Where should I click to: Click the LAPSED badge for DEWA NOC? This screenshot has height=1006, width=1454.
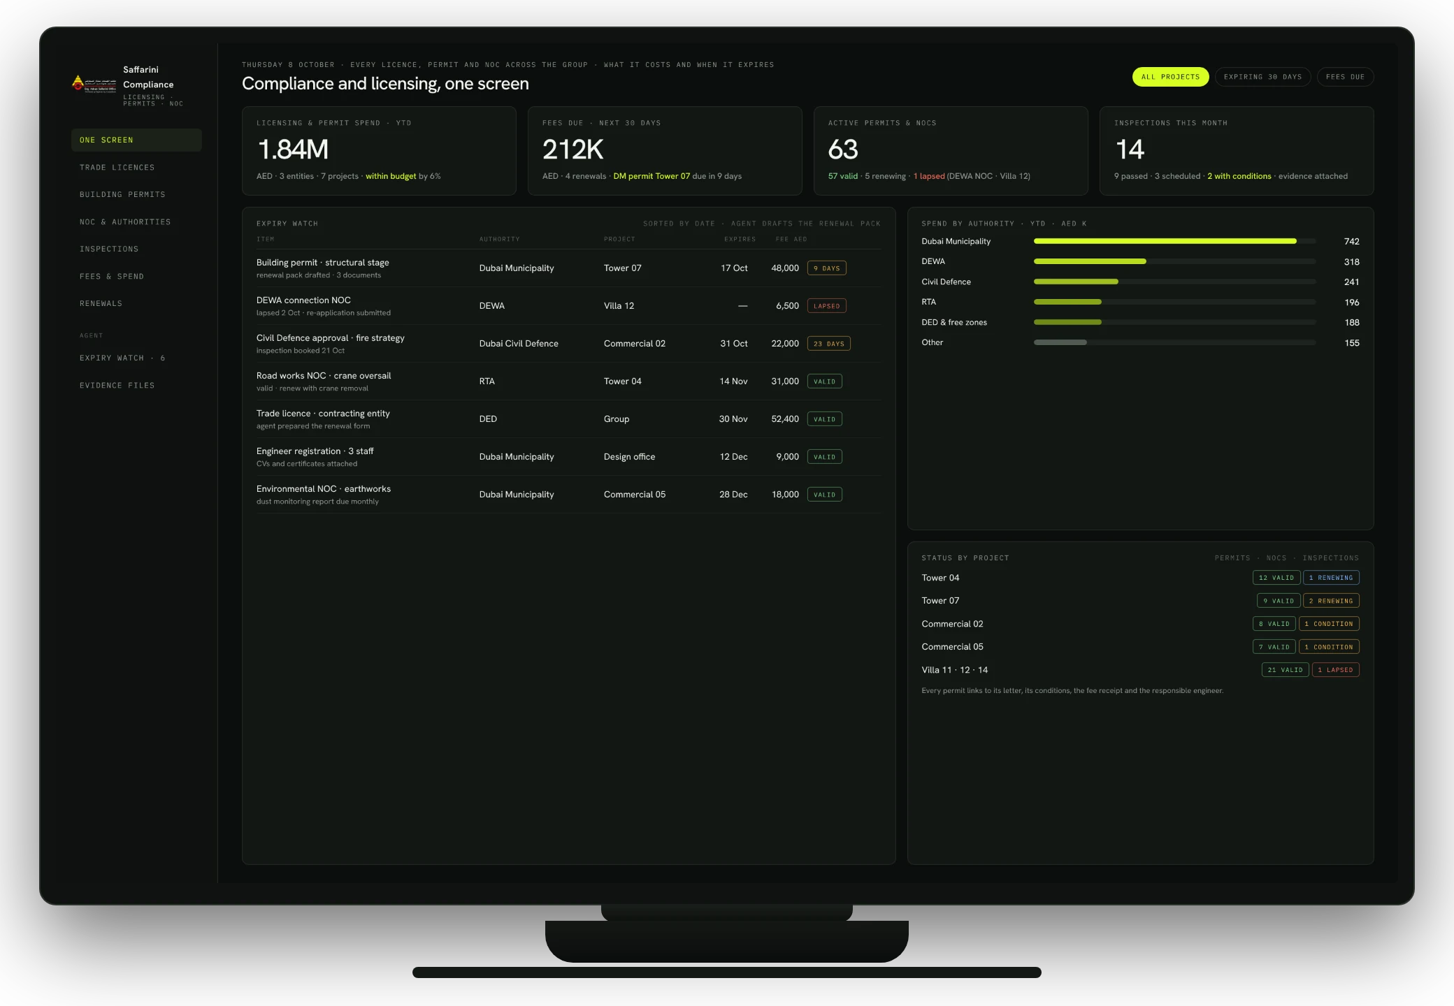[x=826, y=306]
